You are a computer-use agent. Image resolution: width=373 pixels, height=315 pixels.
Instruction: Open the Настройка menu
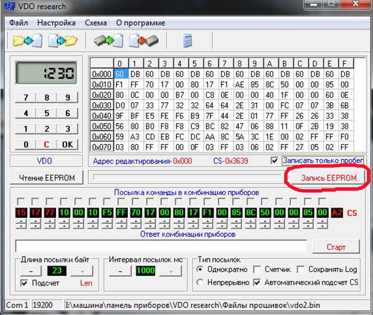pyautogui.click(x=56, y=23)
